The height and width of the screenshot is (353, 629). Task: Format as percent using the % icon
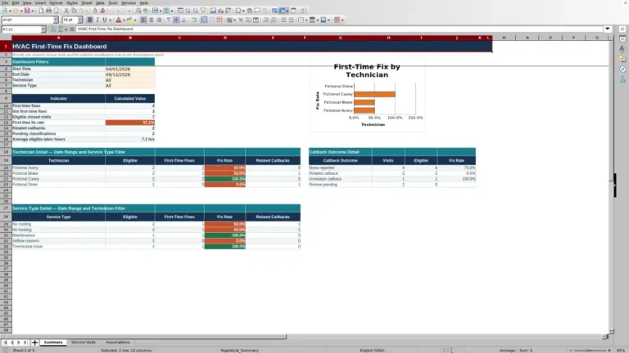tap(241, 20)
